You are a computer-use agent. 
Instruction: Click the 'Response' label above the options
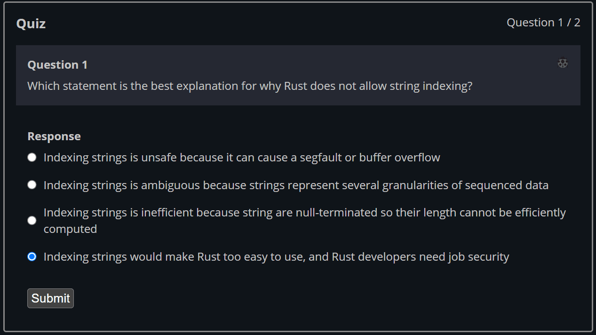pos(54,136)
